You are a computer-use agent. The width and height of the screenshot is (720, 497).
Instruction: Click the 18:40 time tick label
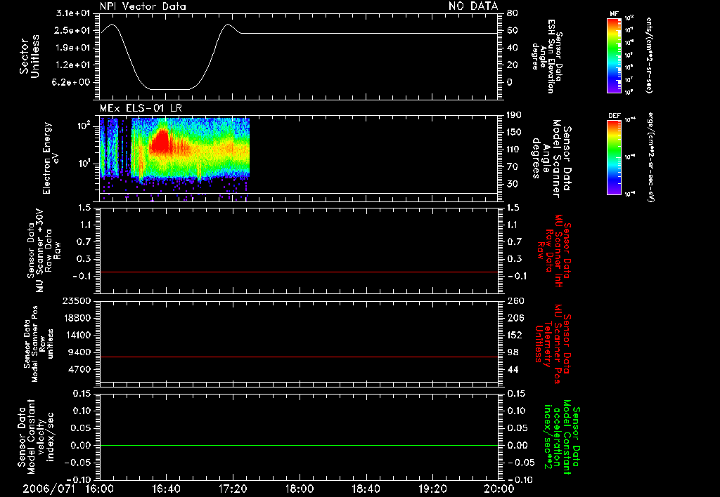(x=366, y=489)
